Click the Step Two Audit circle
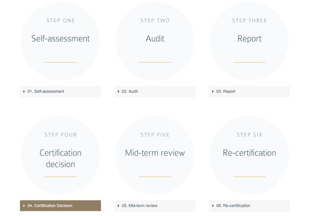Screen dimensions: 309x216 pyautogui.click(x=155, y=41)
